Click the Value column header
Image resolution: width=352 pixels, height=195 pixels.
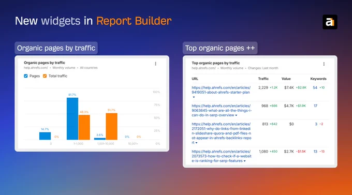click(x=286, y=79)
